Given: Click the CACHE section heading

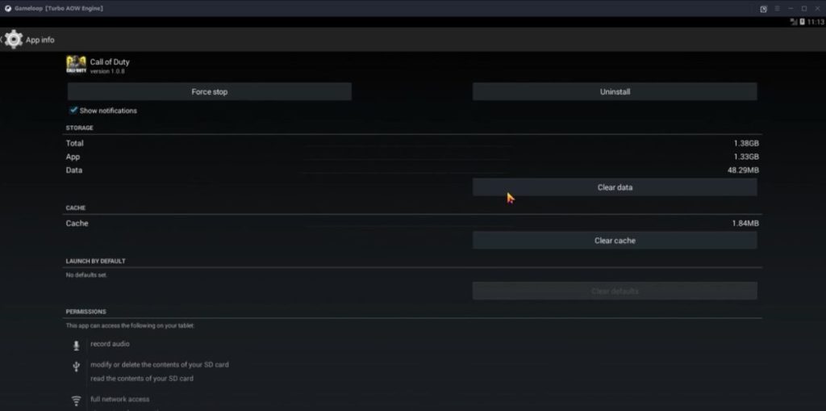Looking at the screenshot, I should pyautogui.click(x=76, y=208).
